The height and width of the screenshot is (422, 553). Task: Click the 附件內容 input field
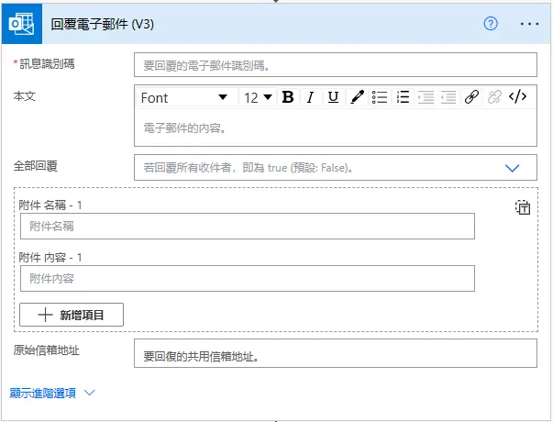tap(248, 278)
